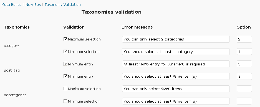Click post_tag 'at least %n% item(s)' message field
This screenshot has width=260, height=107.
[176, 76]
